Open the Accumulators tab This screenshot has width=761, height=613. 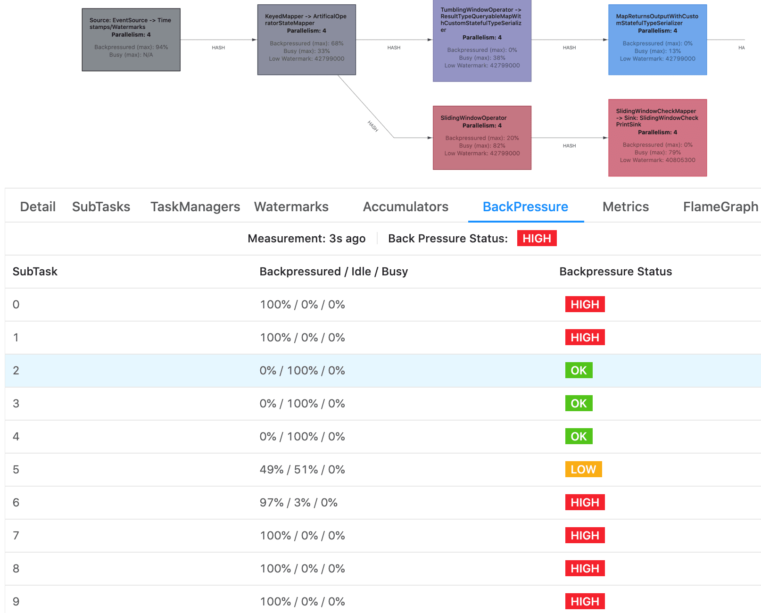(405, 207)
